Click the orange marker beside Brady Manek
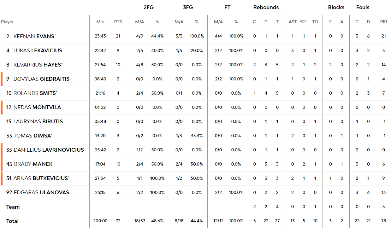 click(2, 164)
